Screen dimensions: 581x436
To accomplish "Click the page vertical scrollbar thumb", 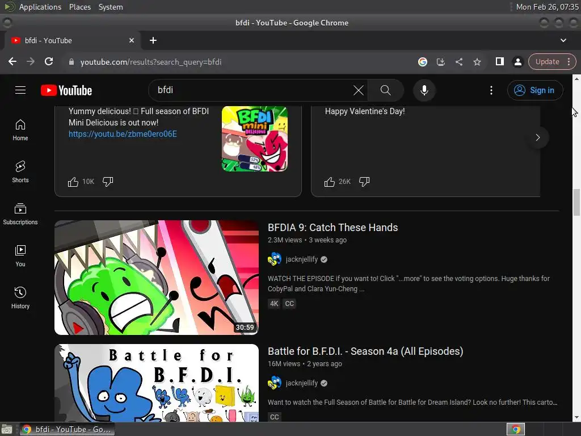I will (576, 202).
